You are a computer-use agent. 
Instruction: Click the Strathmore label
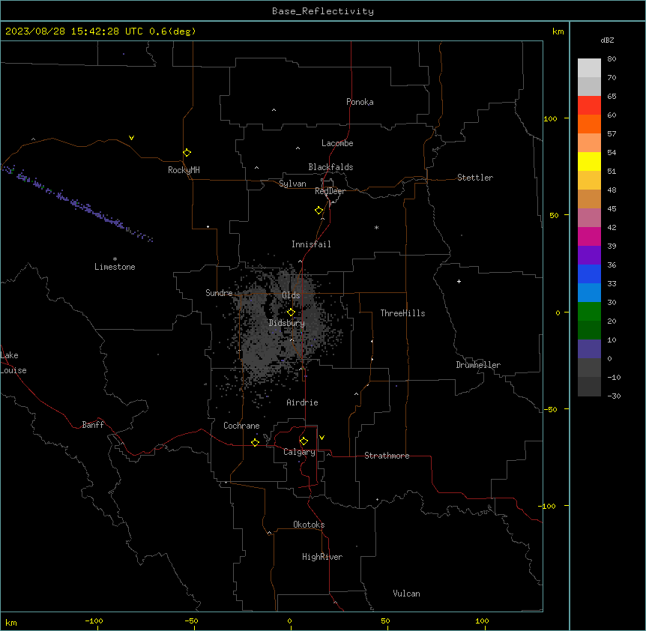[x=387, y=456]
